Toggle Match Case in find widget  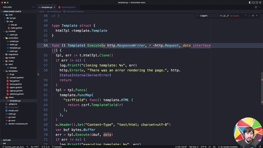click(x=221, y=16)
